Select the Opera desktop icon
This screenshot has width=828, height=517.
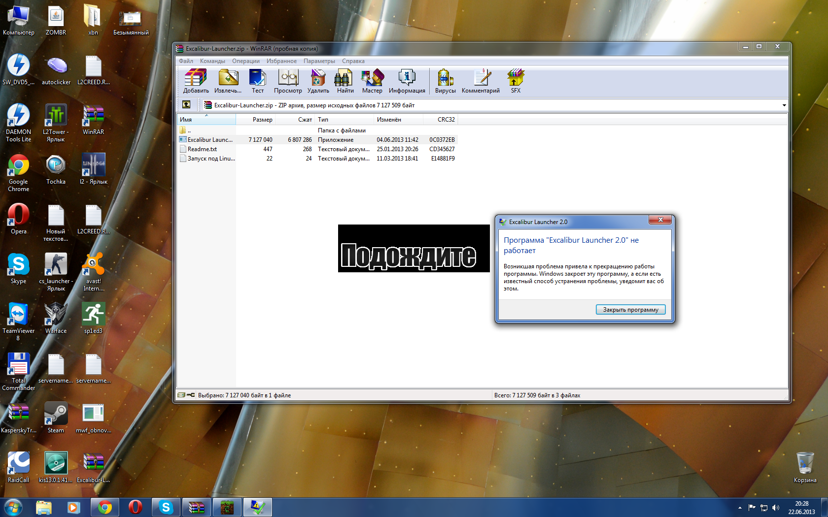(x=18, y=219)
